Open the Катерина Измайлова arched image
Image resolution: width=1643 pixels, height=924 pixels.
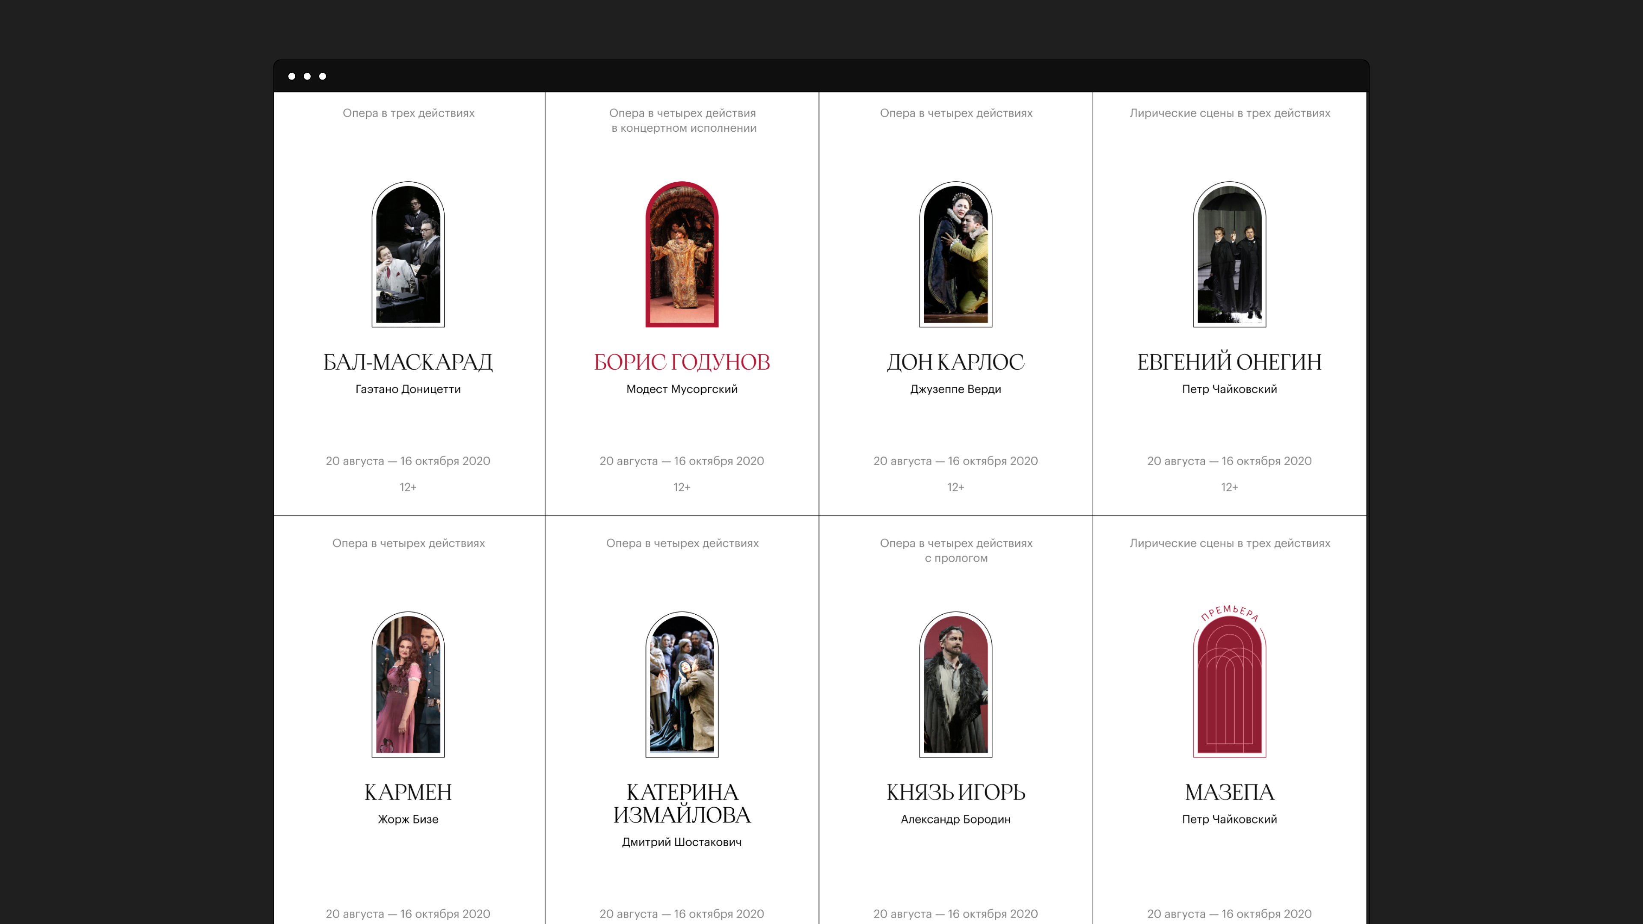(x=682, y=685)
